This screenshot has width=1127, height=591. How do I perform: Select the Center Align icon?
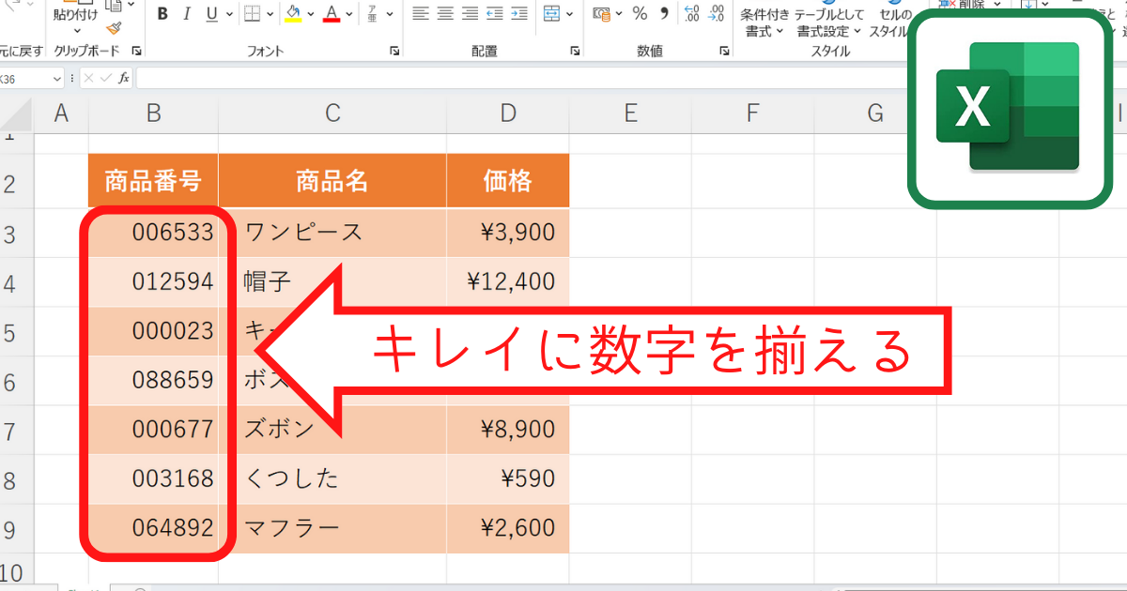coord(443,13)
